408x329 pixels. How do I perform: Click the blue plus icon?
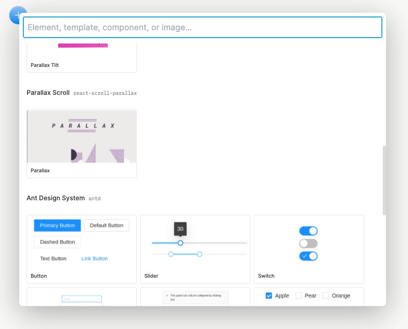(17, 15)
